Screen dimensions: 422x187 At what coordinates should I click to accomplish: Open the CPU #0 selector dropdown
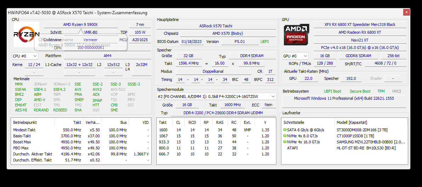point(25,56)
